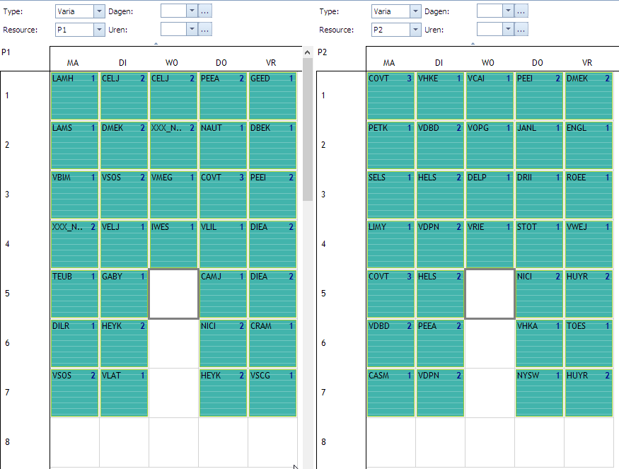Select the DELP cell in P2 grid
619x469 pixels.
coord(490,195)
